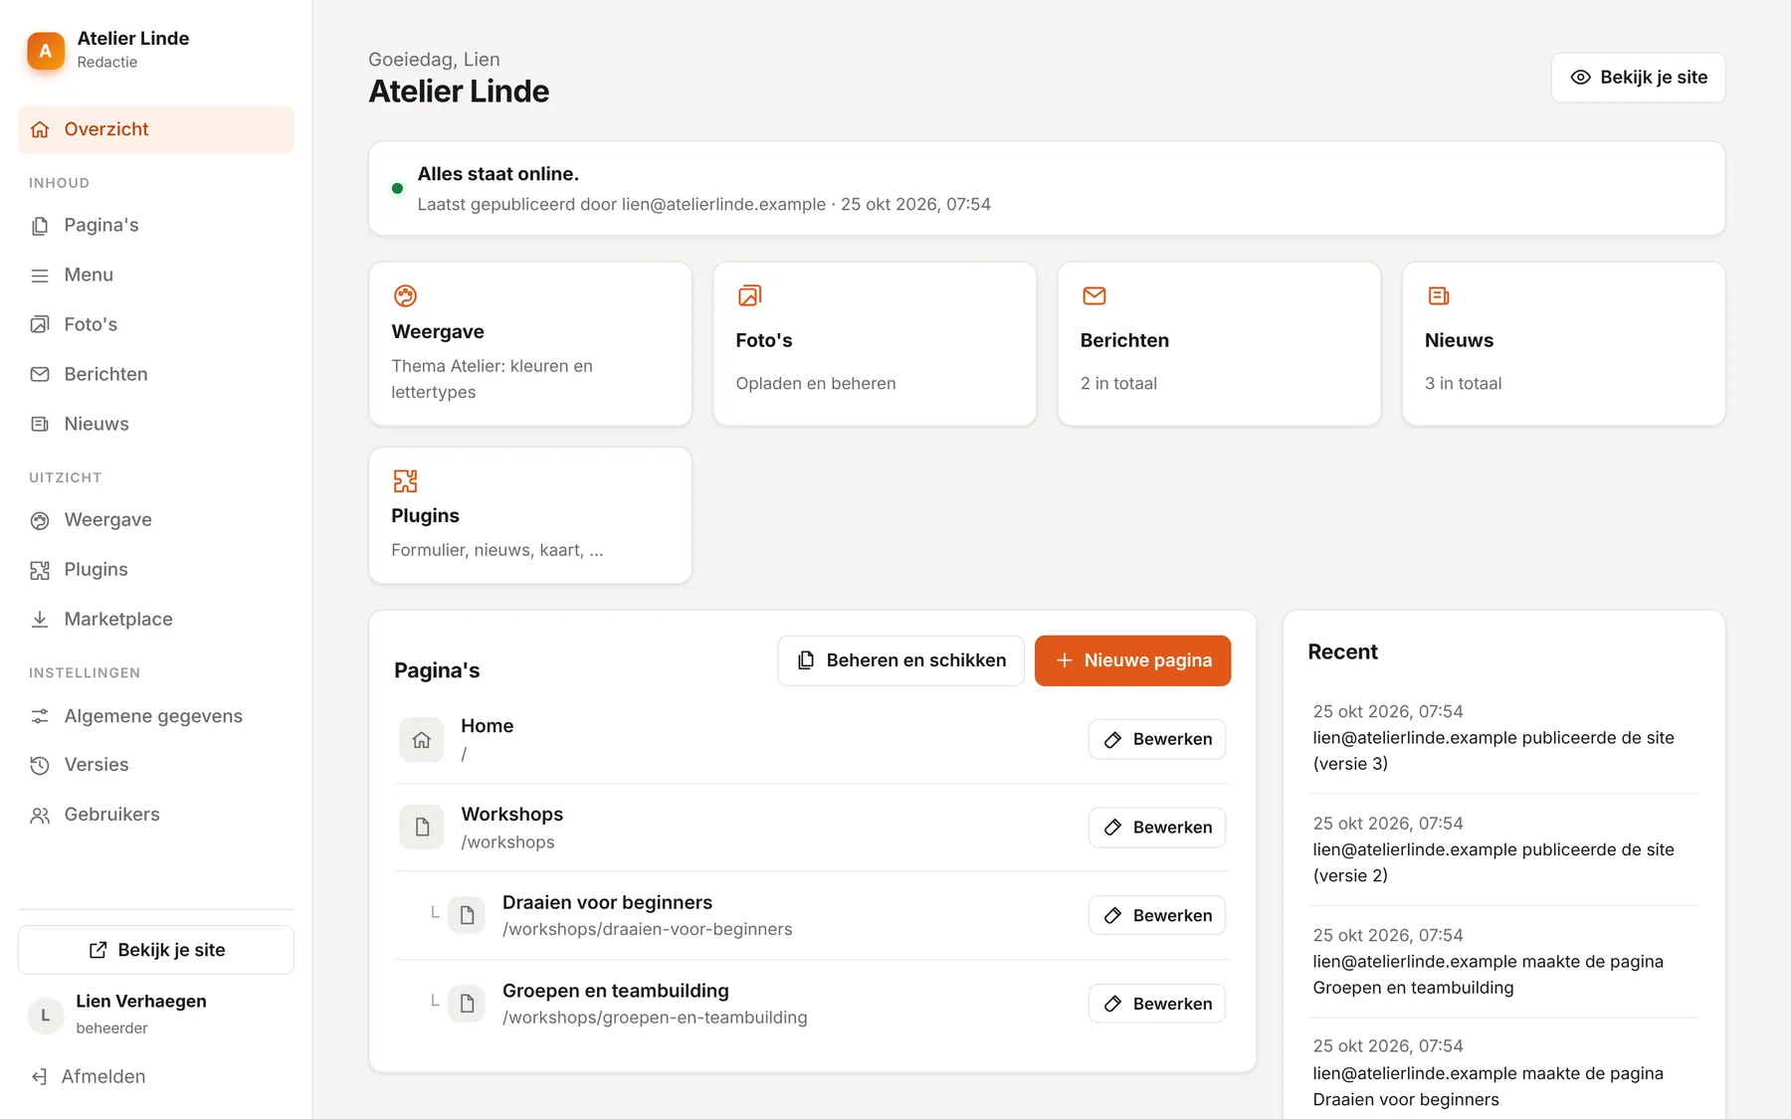The image size is (1791, 1119).
Task: Click Beheren en schikken button
Action: pyautogui.click(x=900, y=660)
